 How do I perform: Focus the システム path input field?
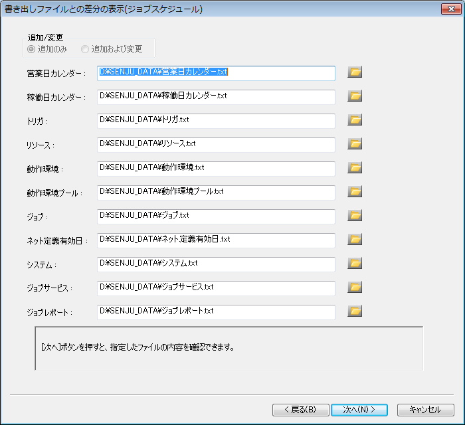coord(216,264)
